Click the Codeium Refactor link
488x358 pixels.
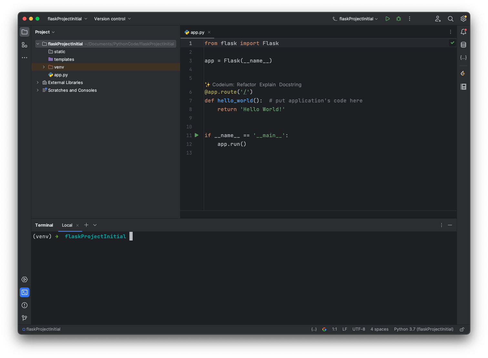(246, 85)
